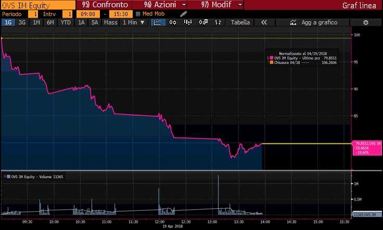The height and width of the screenshot is (230, 383).
Task: Select the rightmost chart style icon
Action: pos(219,22)
